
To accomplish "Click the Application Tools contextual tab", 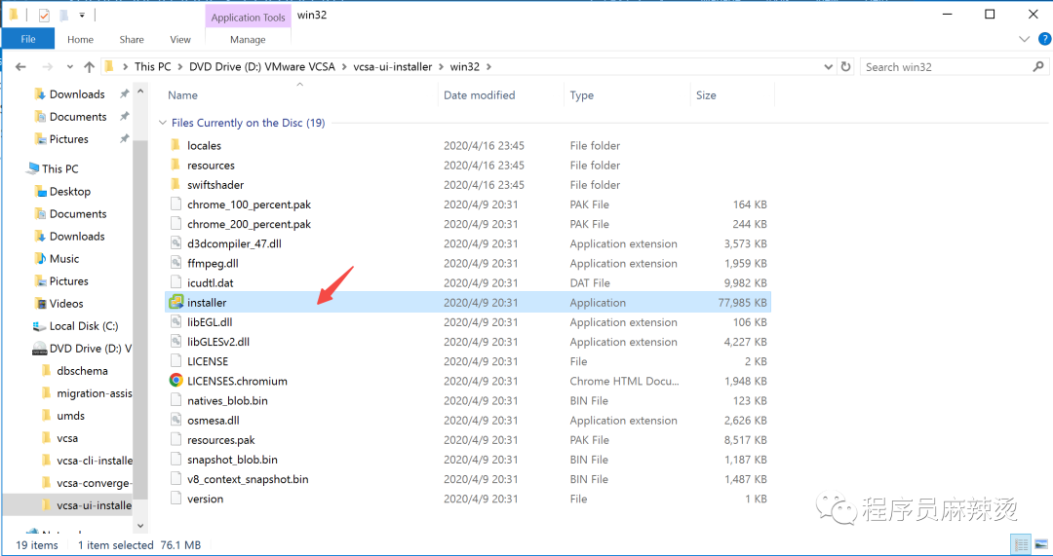I will tap(248, 18).
